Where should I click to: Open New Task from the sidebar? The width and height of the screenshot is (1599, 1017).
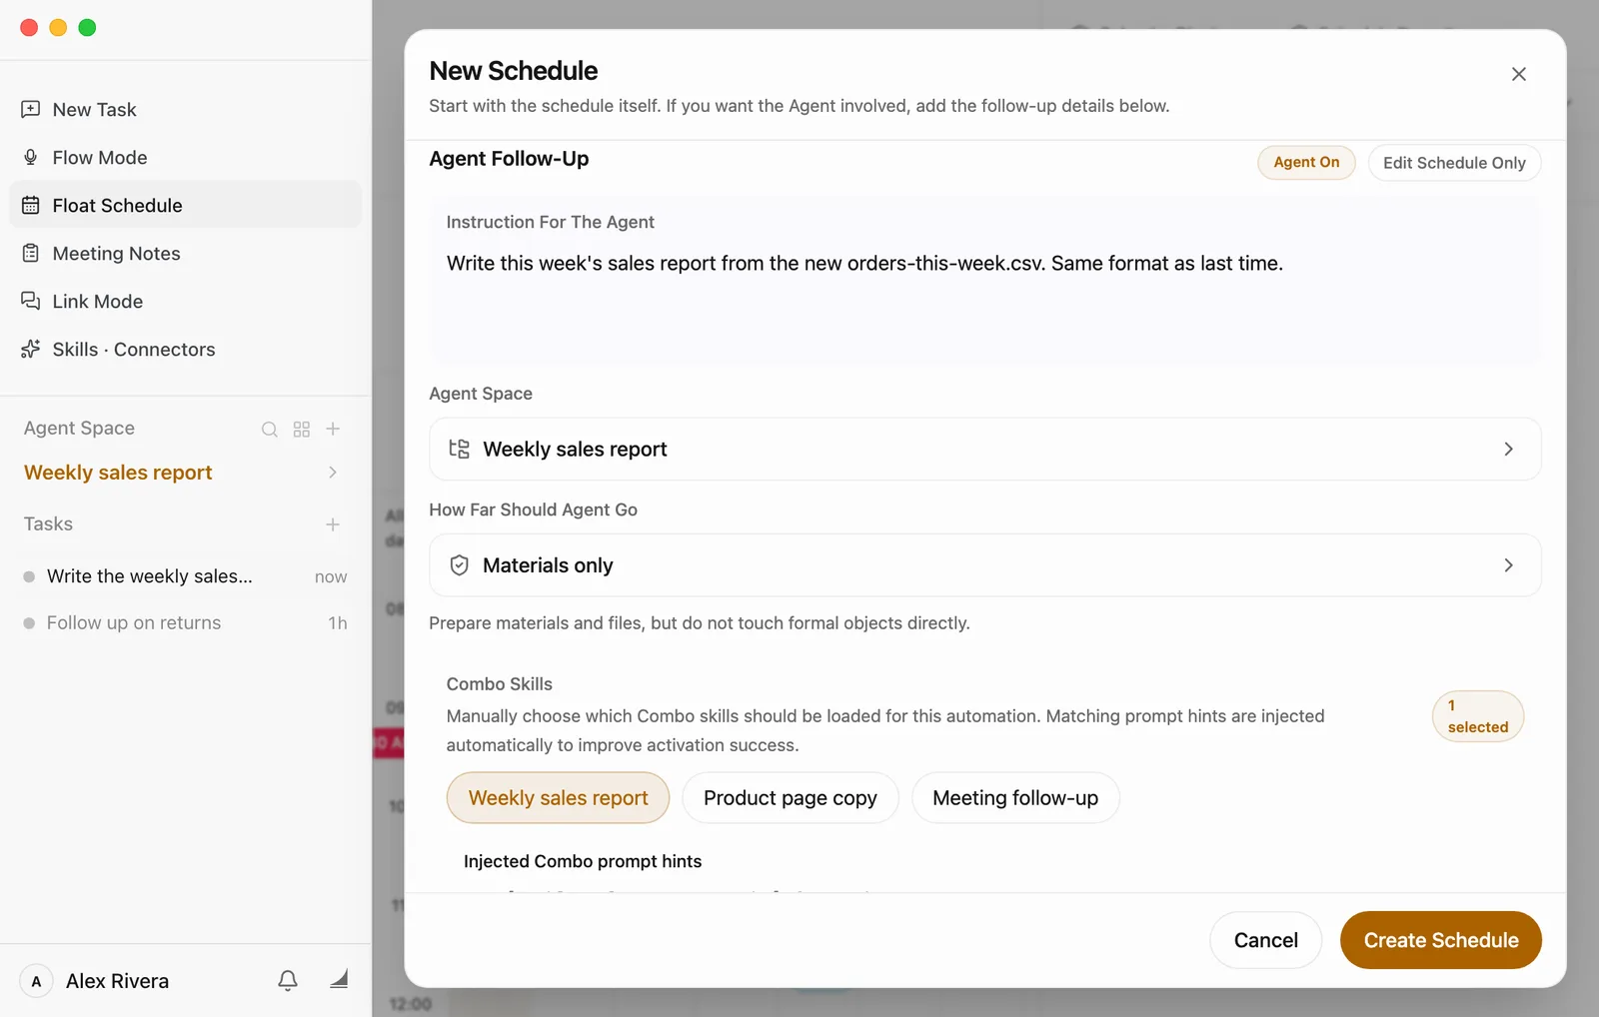click(x=185, y=110)
